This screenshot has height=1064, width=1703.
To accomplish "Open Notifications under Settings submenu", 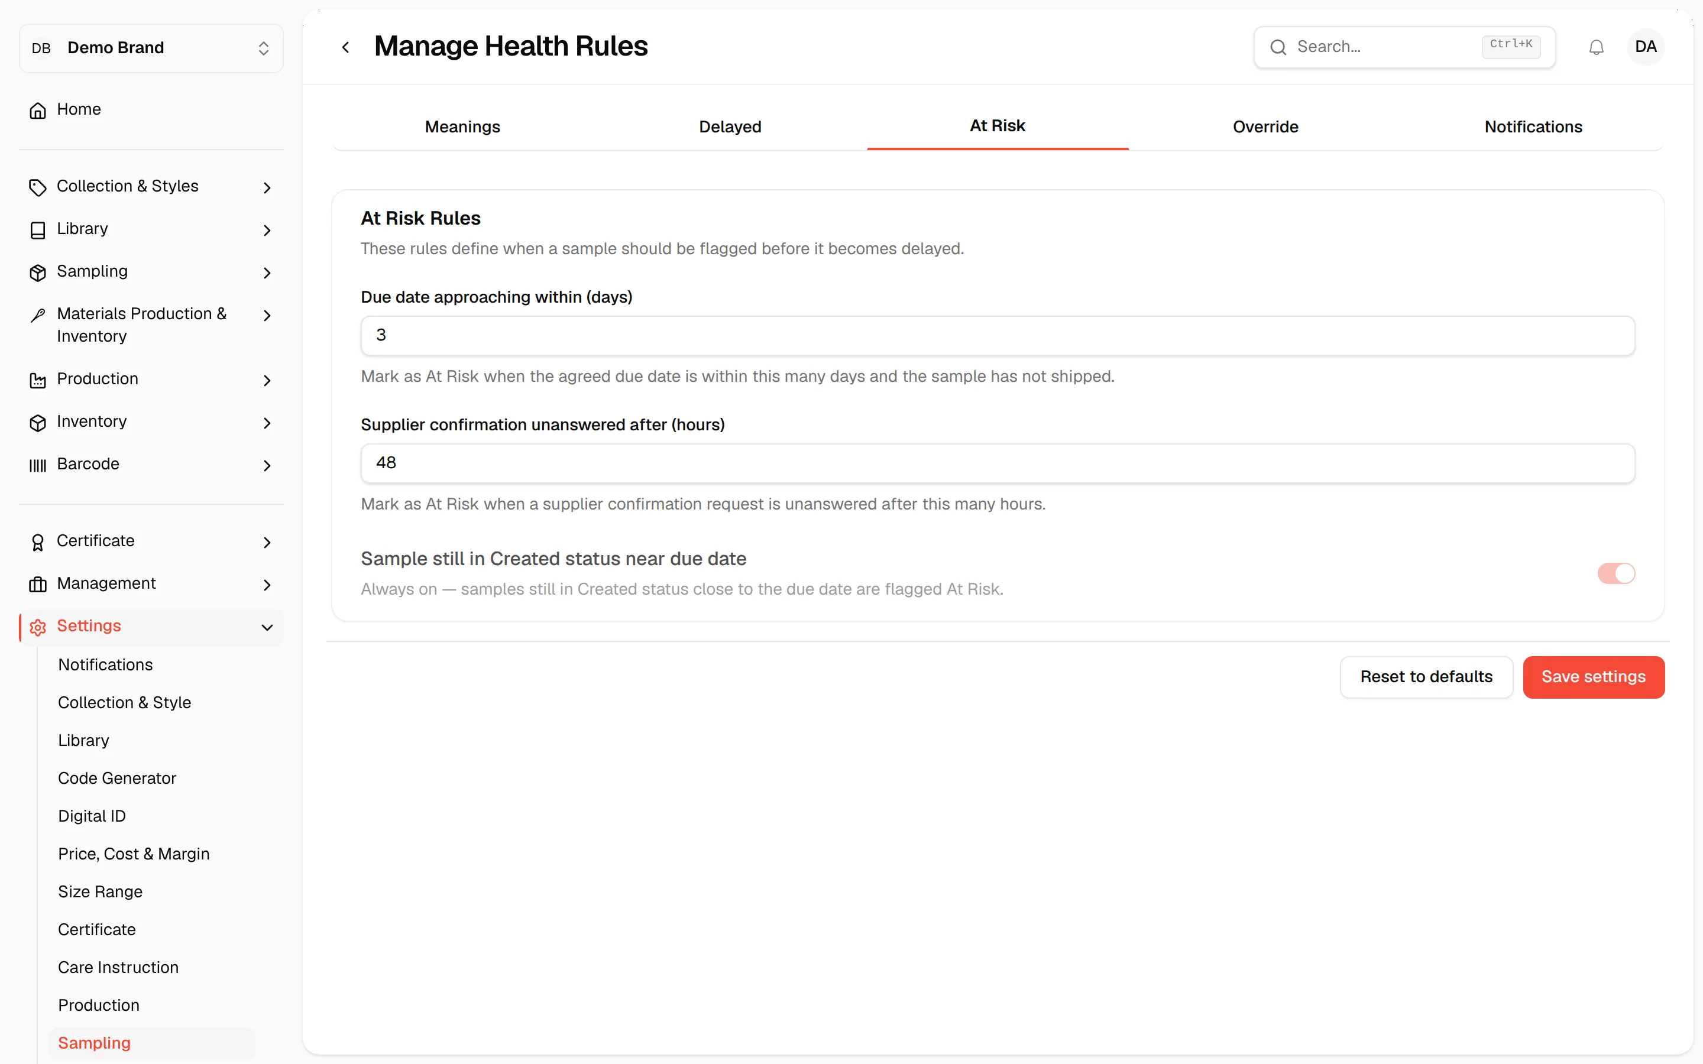I will (106, 664).
